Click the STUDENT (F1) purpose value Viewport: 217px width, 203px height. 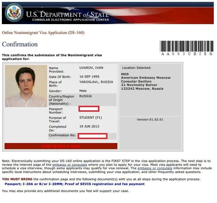(x=91, y=118)
